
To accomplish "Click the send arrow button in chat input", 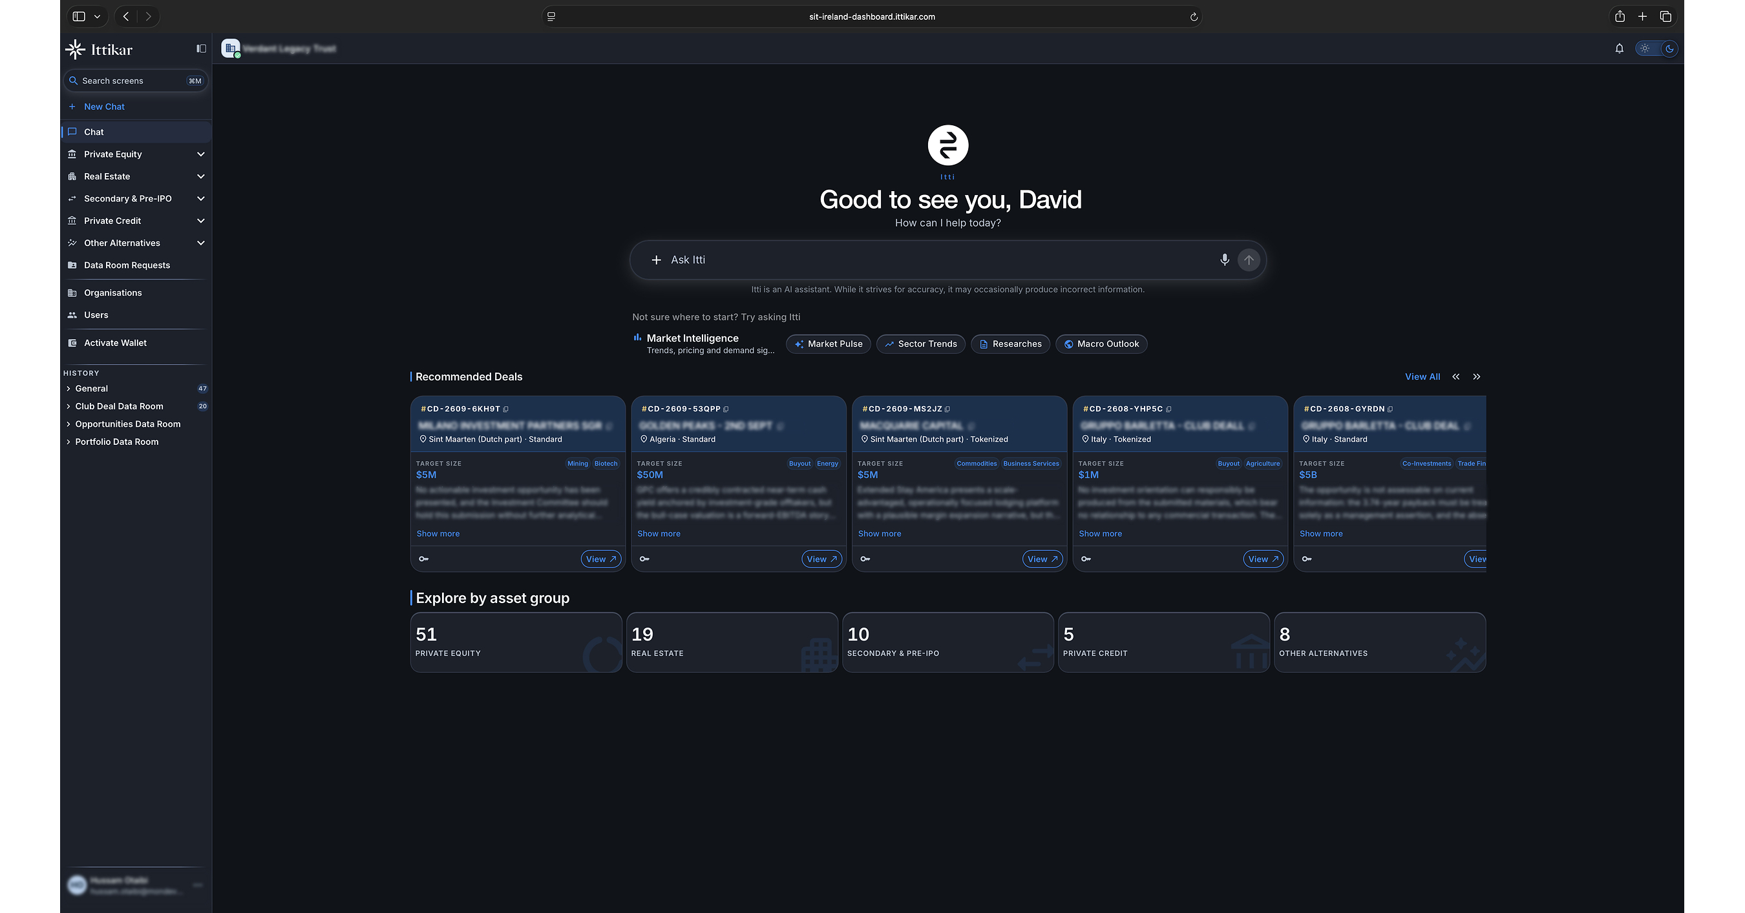I will tap(1249, 260).
